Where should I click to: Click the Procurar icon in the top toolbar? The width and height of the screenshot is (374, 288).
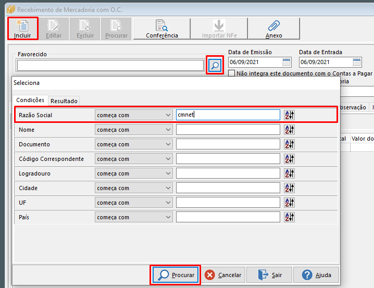coord(116,29)
